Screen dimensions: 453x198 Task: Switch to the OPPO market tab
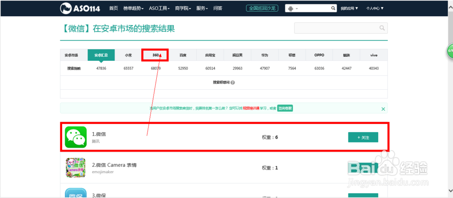coord(319,55)
